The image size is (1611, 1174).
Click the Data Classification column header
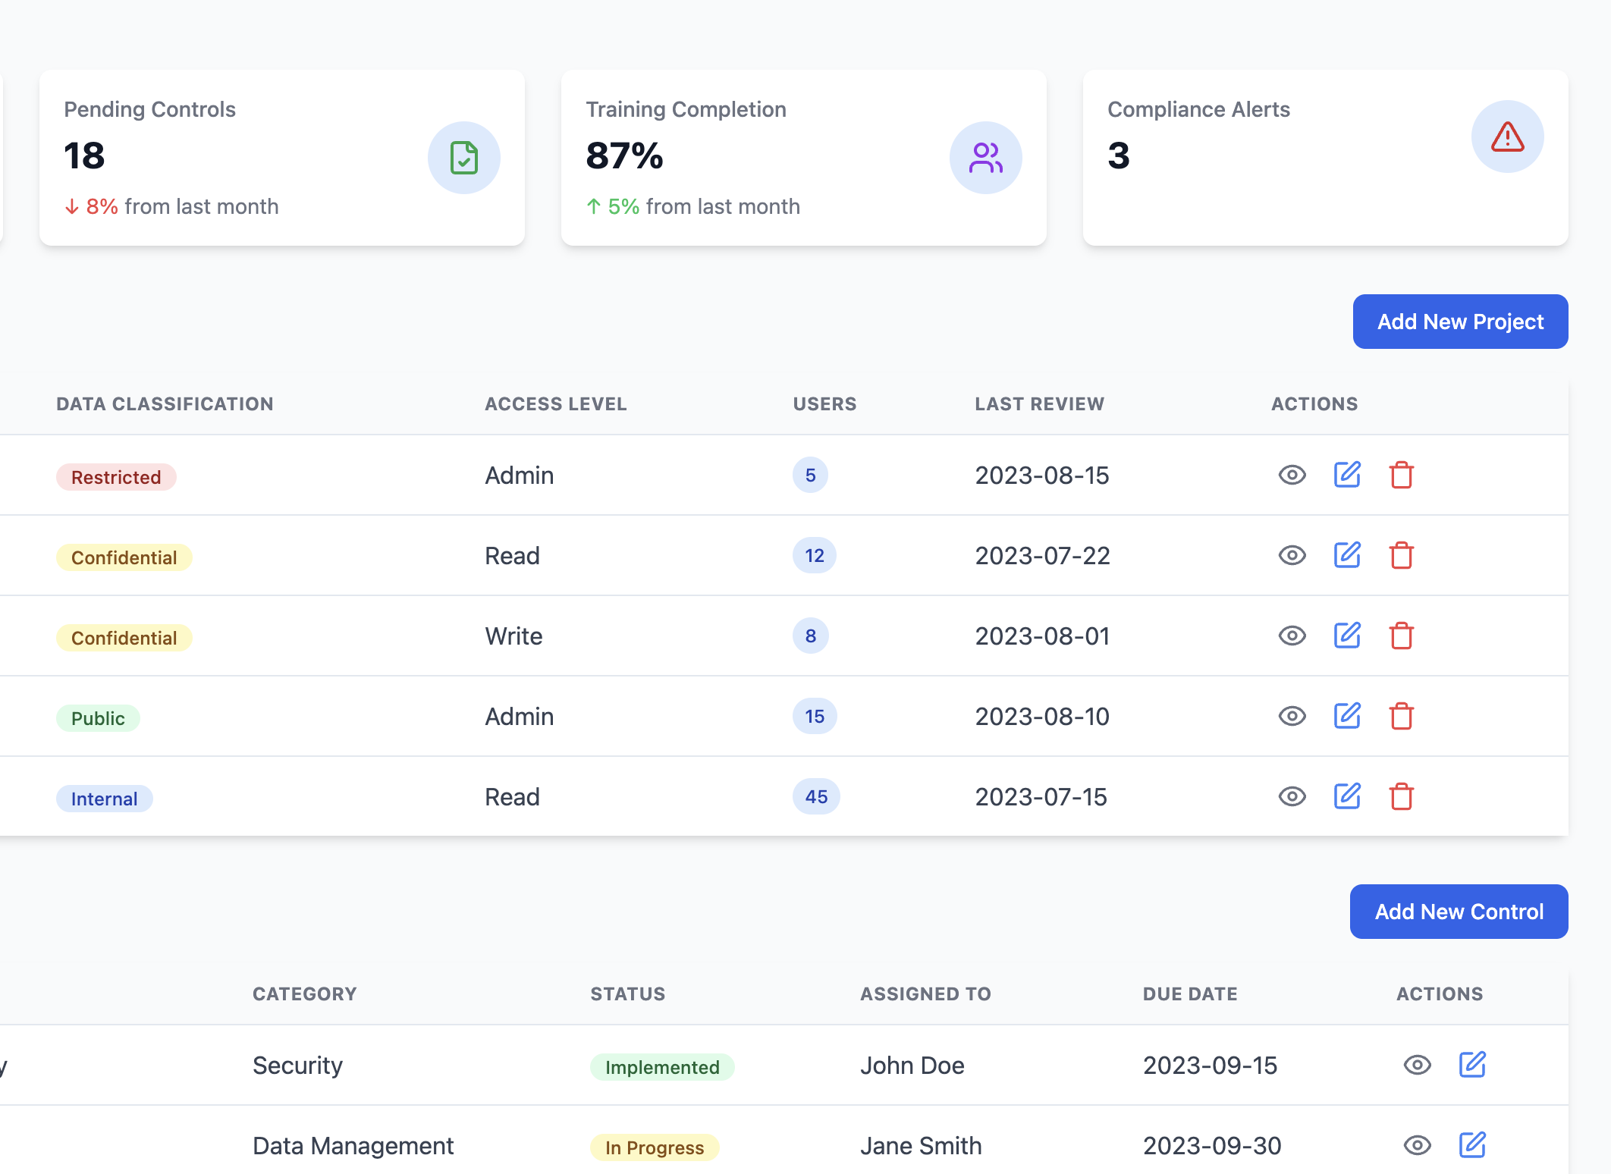(165, 404)
